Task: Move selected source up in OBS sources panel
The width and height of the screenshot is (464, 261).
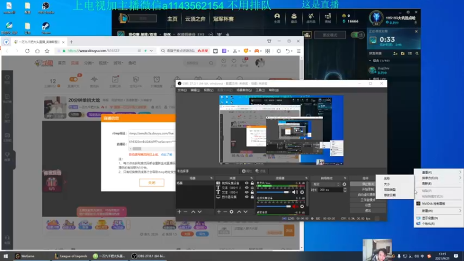Action: click(x=239, y=212)
